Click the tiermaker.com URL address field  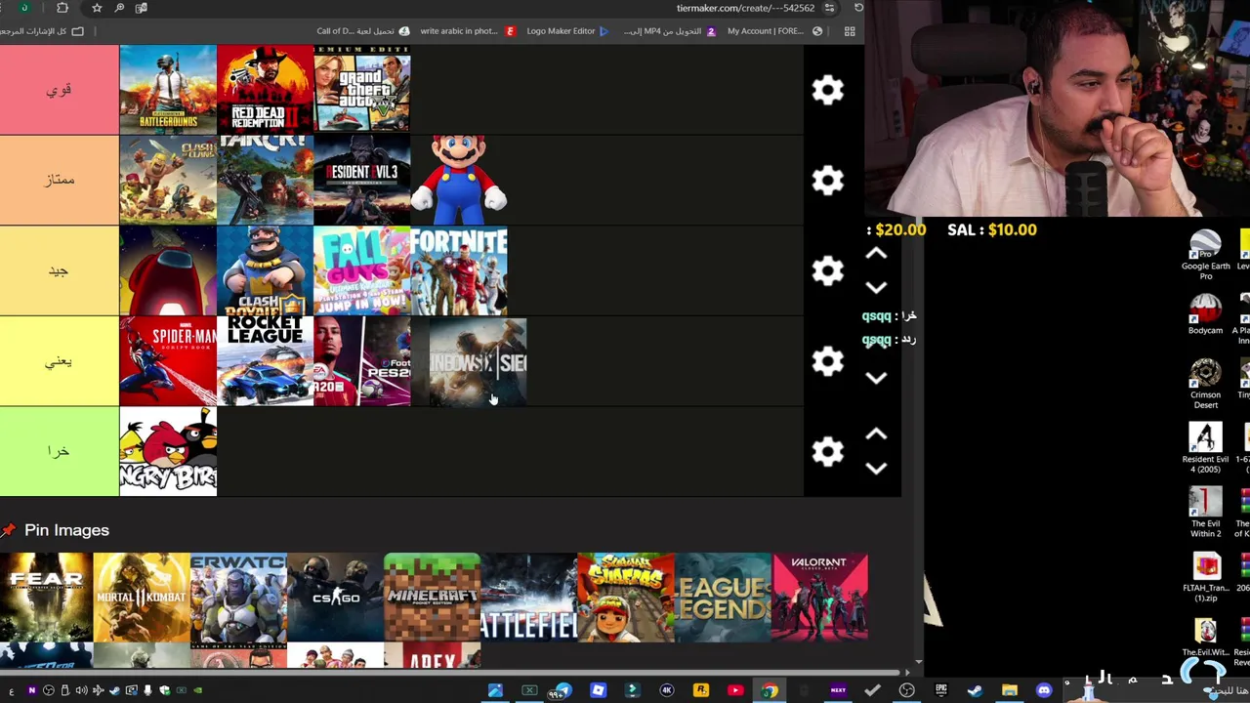click(x=745, y=8)
